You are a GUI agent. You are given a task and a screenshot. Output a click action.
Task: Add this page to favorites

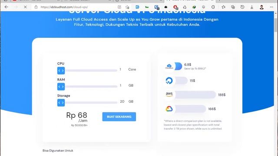[127, 7]
